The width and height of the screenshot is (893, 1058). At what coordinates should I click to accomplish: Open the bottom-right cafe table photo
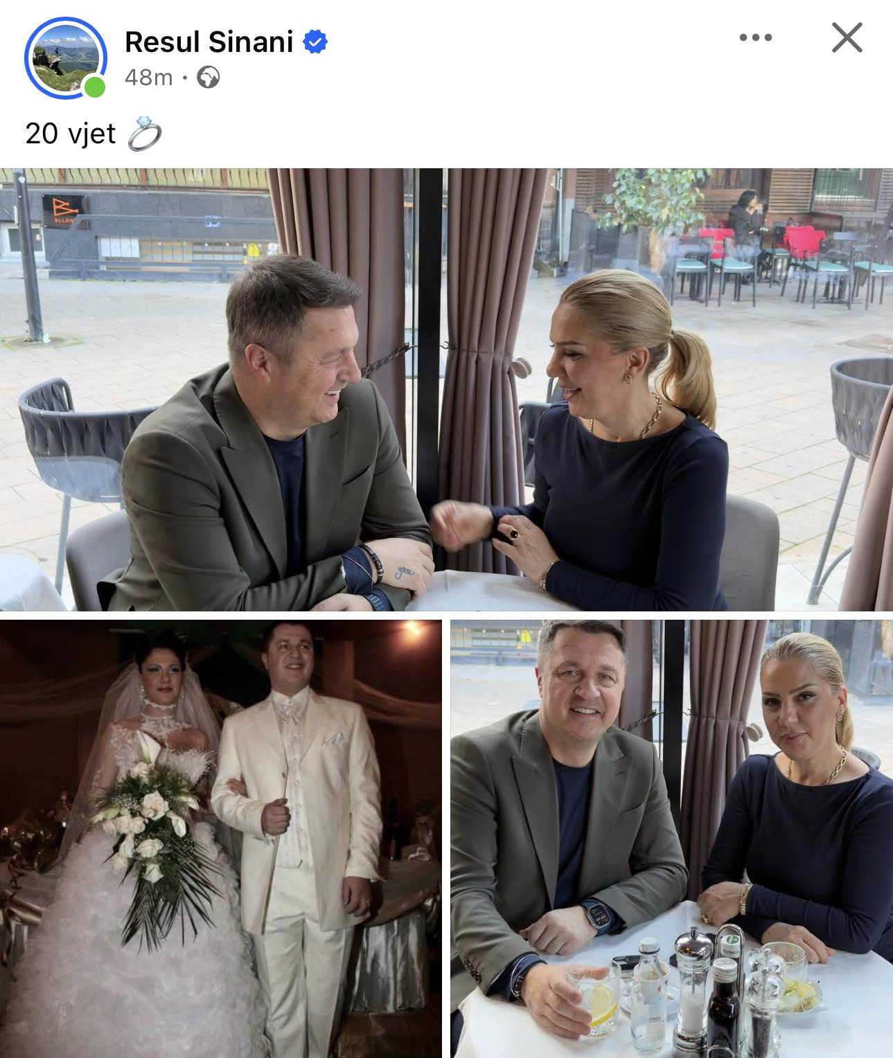pos(672,839)
